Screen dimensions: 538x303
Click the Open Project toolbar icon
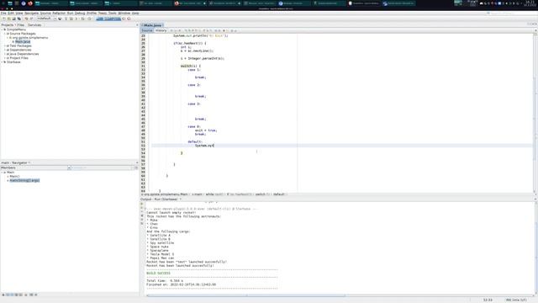[13, 19]
